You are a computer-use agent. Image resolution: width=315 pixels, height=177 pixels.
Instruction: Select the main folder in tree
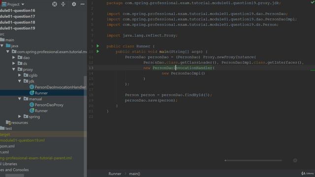tap(10, 40)
